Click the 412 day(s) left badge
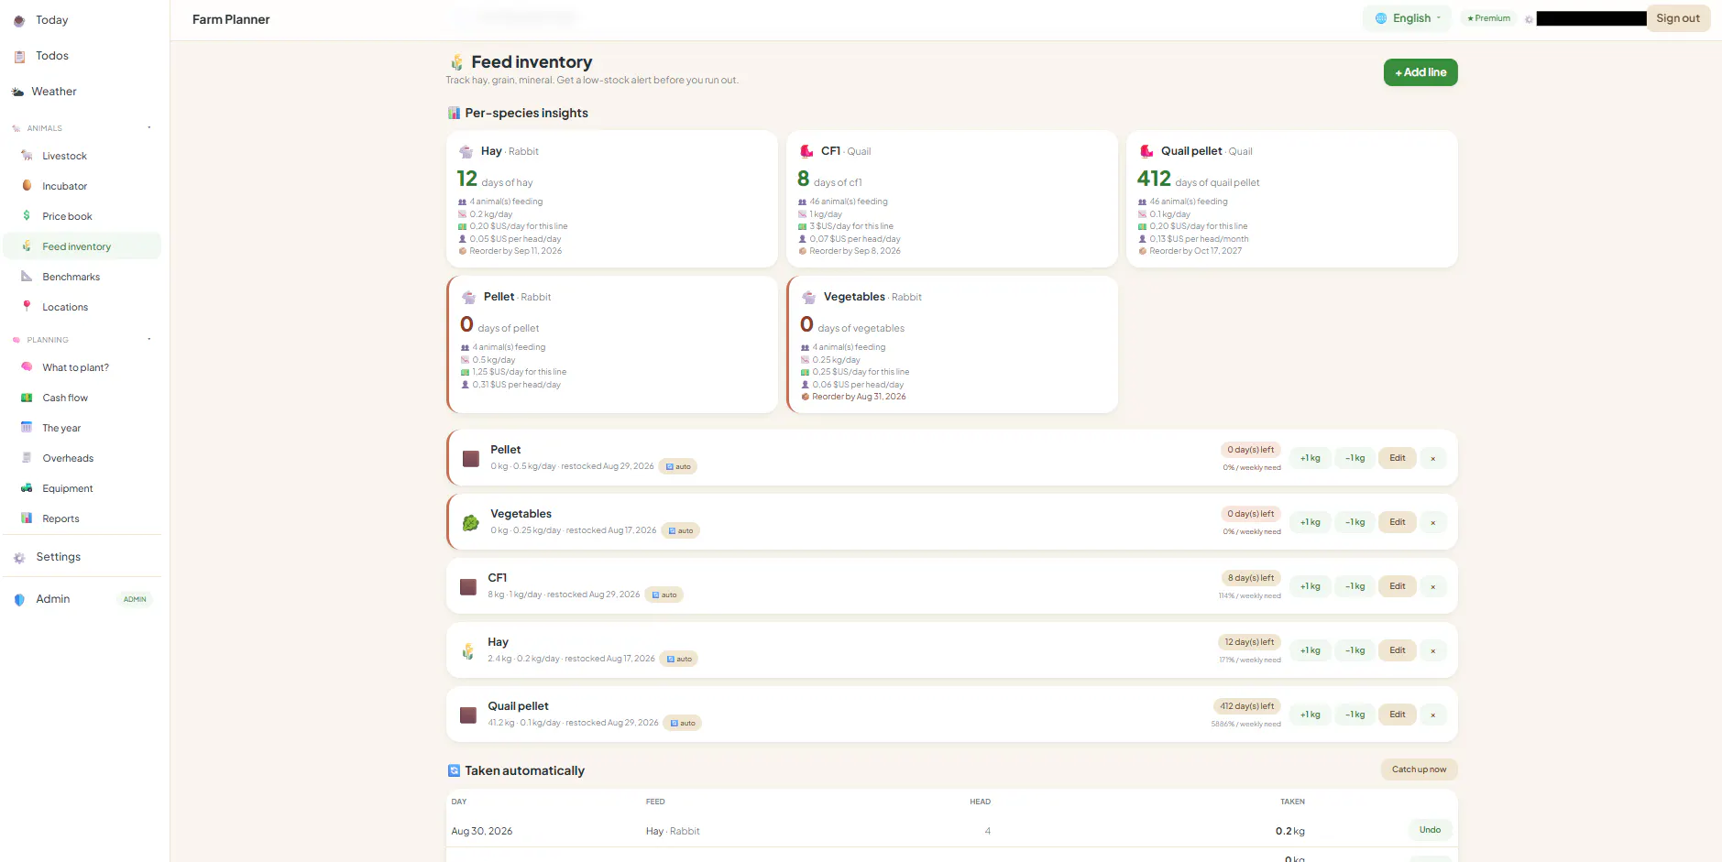 (1246, 706)
